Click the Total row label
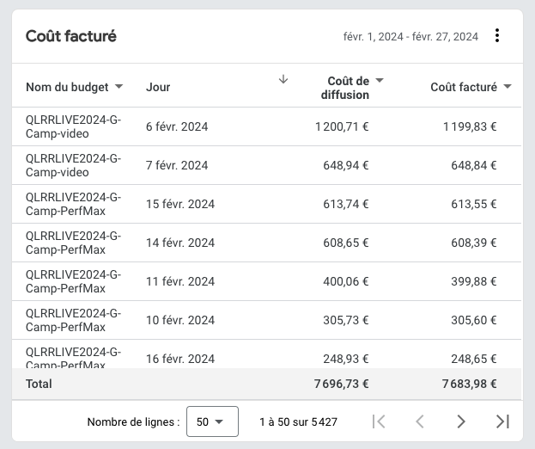 tap(39, 384)
